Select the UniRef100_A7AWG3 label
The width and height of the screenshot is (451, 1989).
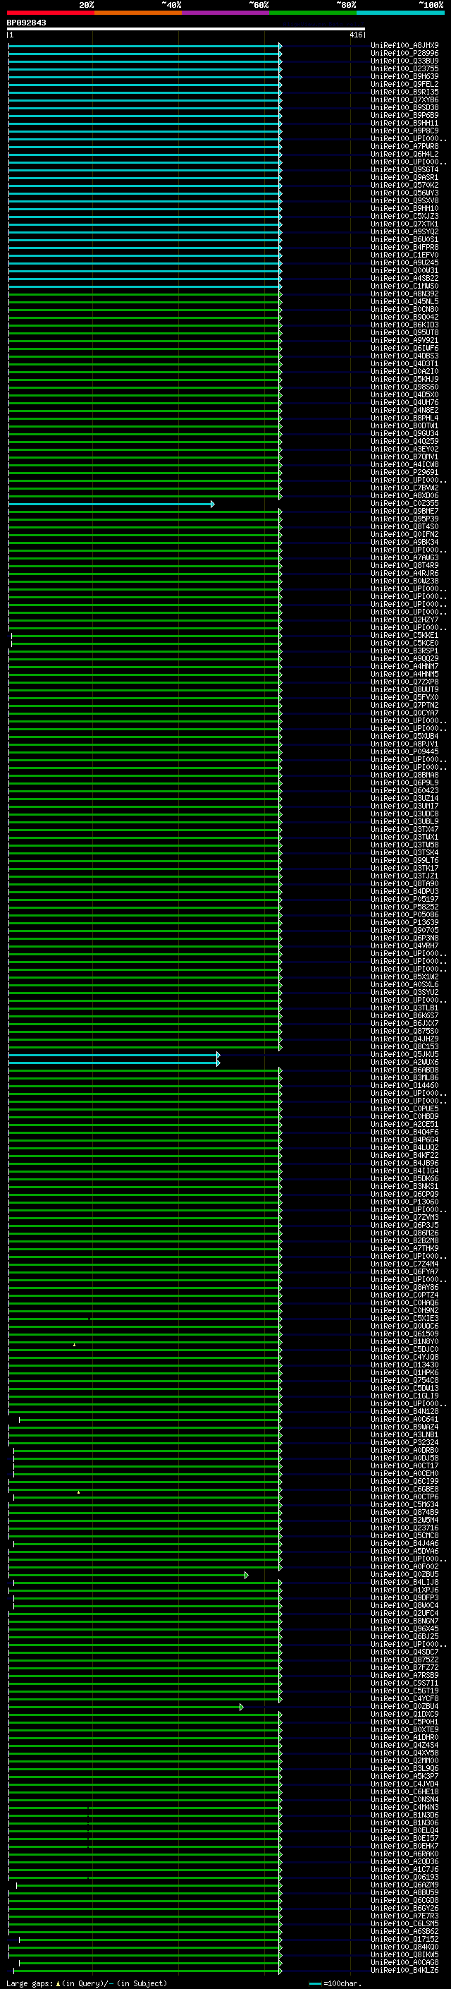[x=404, y=557]
